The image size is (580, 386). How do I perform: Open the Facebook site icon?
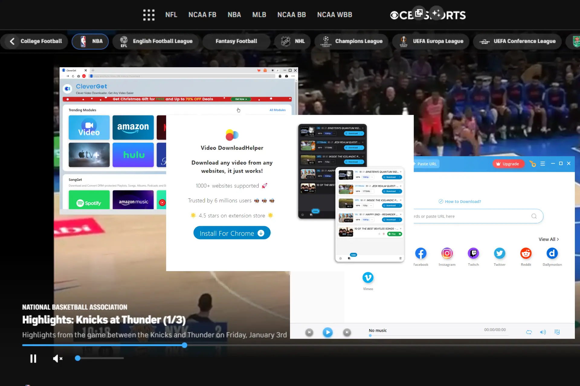(421, 253)
